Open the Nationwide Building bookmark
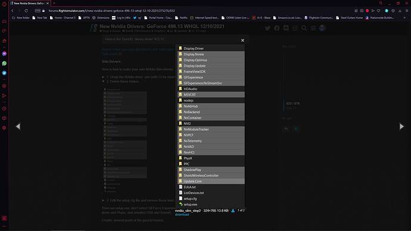Screen dimensions: 411x231 point(379,18)
